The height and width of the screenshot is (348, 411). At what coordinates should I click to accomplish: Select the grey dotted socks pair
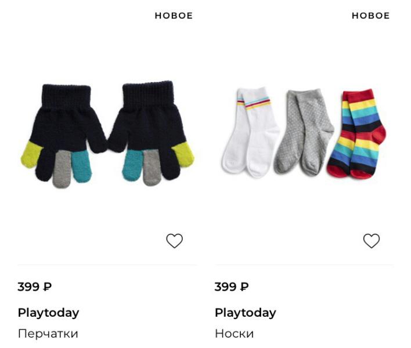(x=304, y=132)
